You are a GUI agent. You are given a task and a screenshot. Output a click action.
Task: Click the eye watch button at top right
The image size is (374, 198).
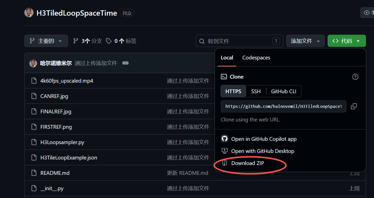click(367, 13)
